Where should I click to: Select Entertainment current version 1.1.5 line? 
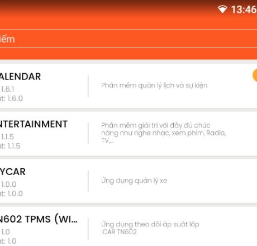point(10,146)
